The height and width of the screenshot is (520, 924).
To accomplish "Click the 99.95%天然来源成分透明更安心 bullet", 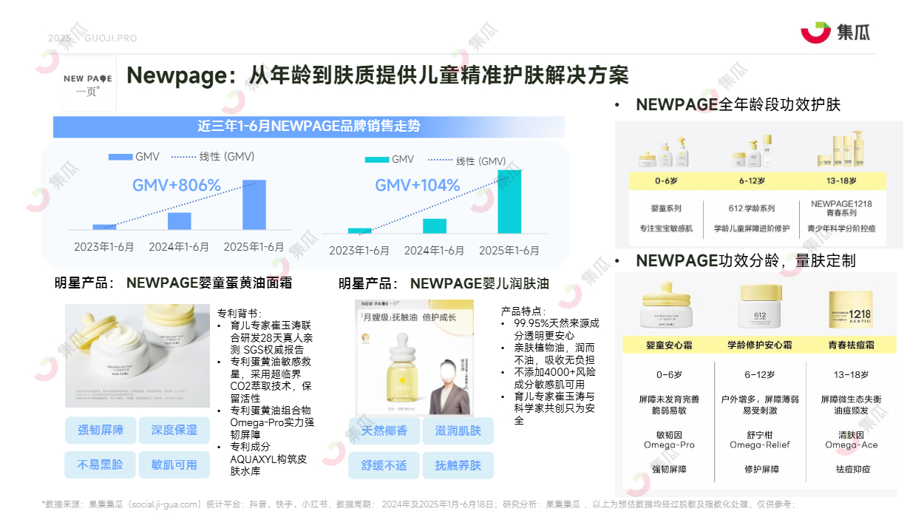I will [555, 329].
